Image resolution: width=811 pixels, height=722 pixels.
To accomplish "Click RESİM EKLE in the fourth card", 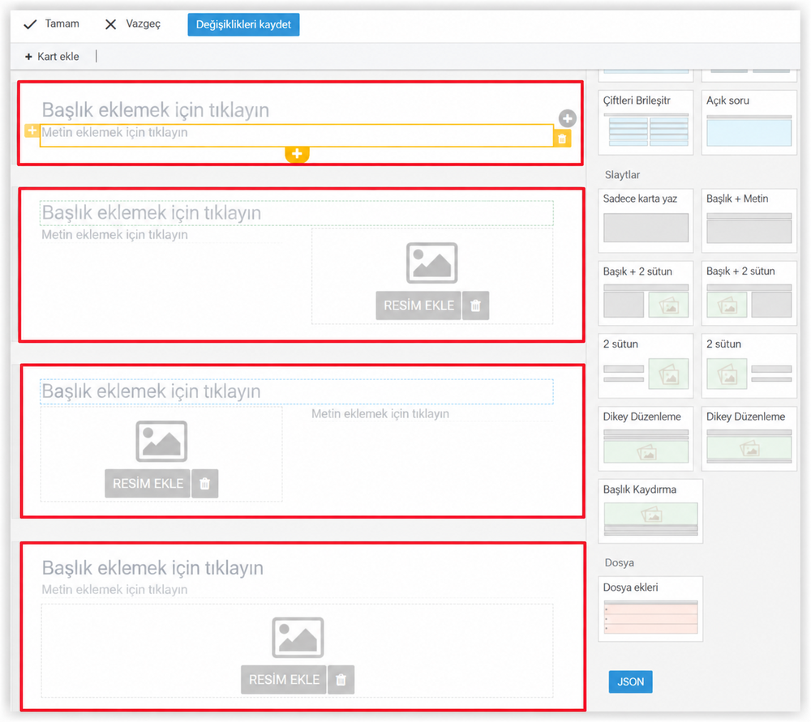I will click(x=284, y=680).
